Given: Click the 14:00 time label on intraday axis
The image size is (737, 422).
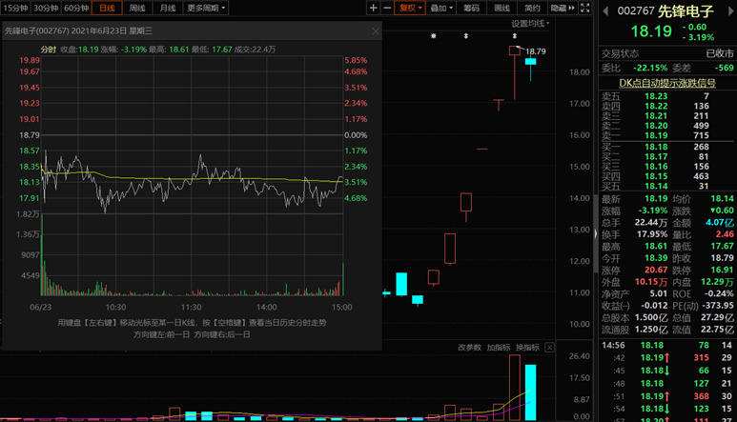Looking at the screenshot, I should tap(267, 308).
